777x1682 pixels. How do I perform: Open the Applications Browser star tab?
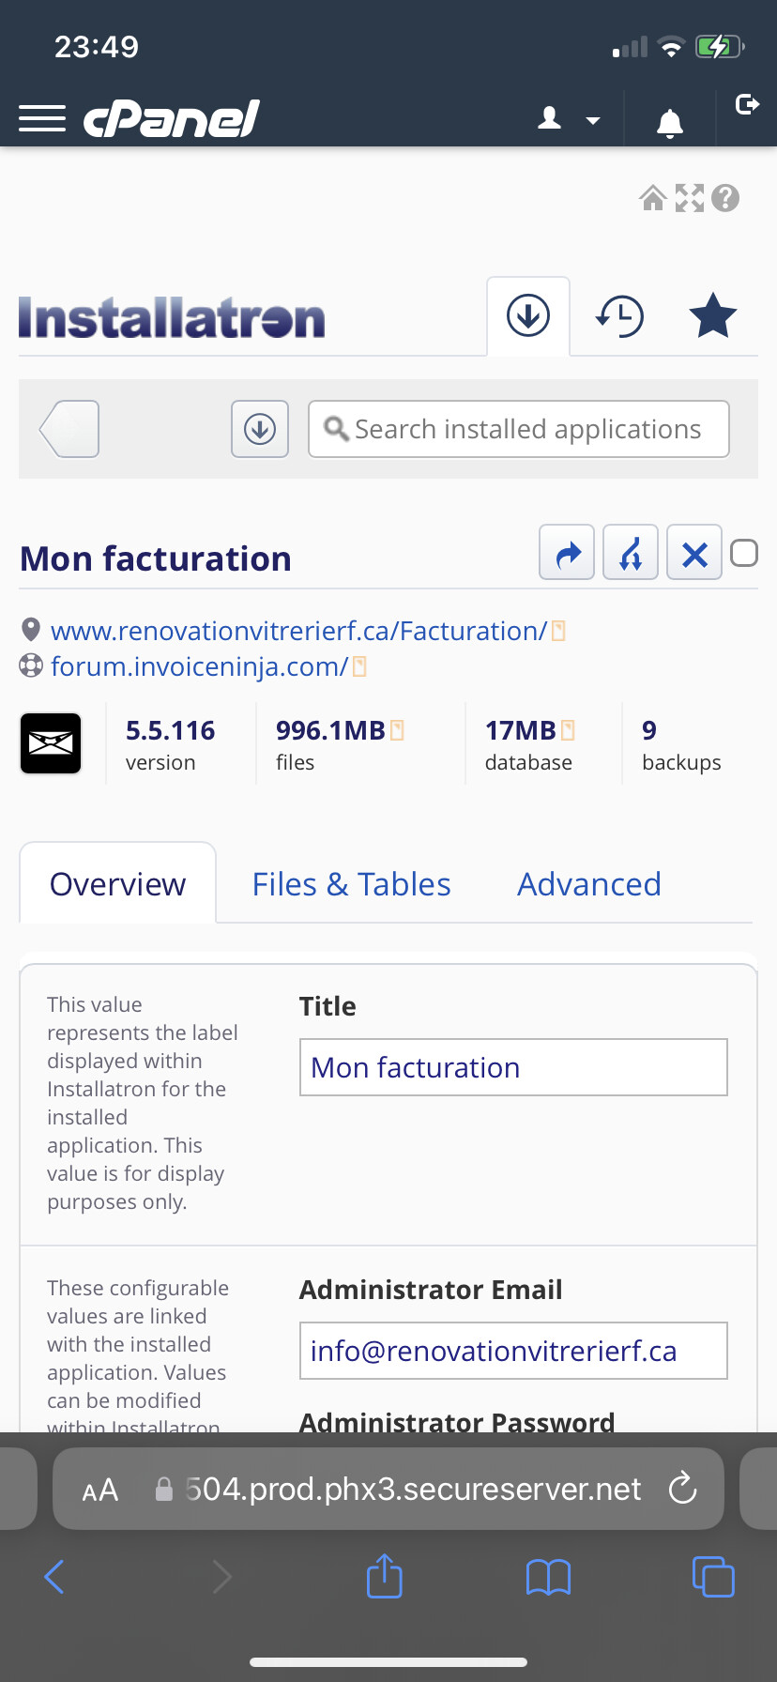713,315
